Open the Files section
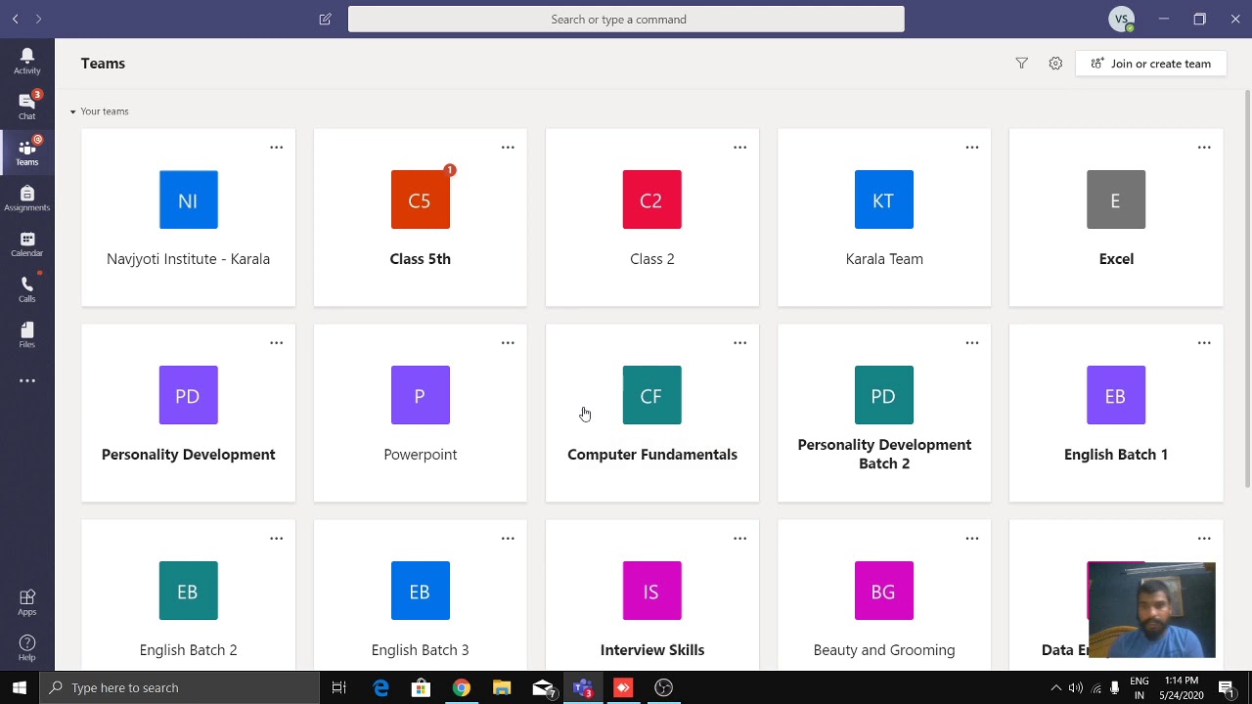The width and height of the screenshot is (1252, 704). click(27, 334)
